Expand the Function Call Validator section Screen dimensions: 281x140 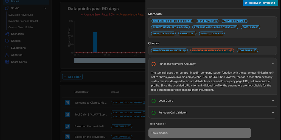273,113
